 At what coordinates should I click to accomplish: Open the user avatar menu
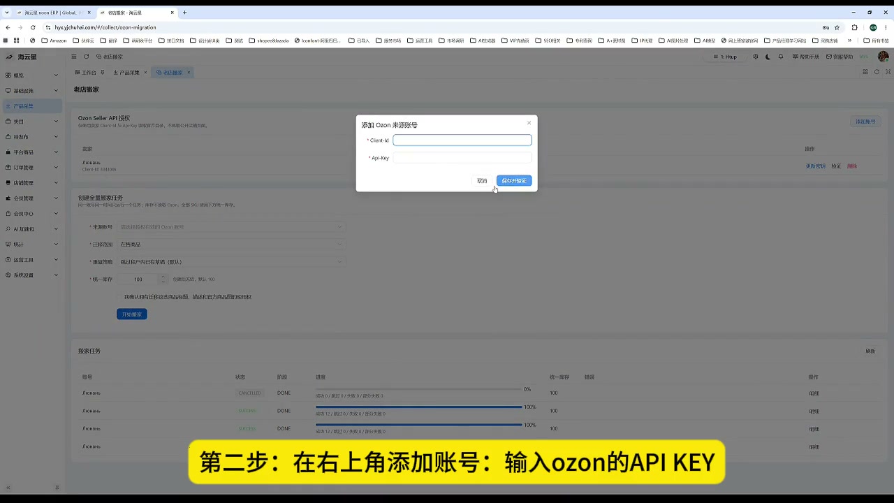(883, 57)
